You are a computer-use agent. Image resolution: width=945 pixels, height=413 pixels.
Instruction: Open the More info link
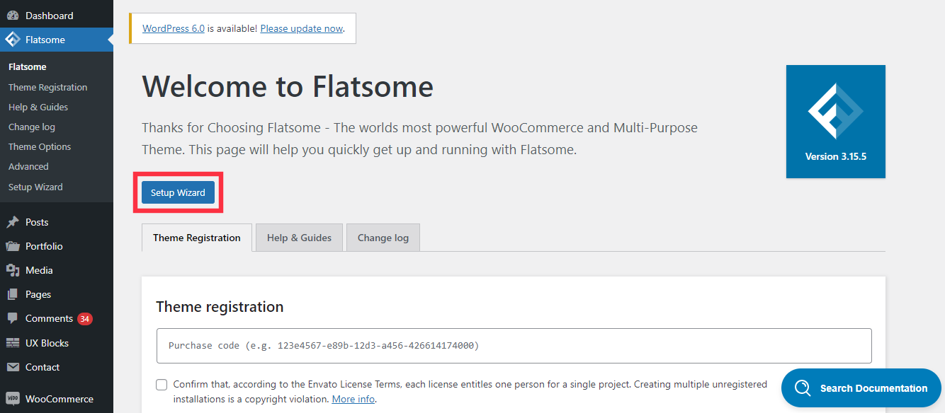tap(353, 399)
